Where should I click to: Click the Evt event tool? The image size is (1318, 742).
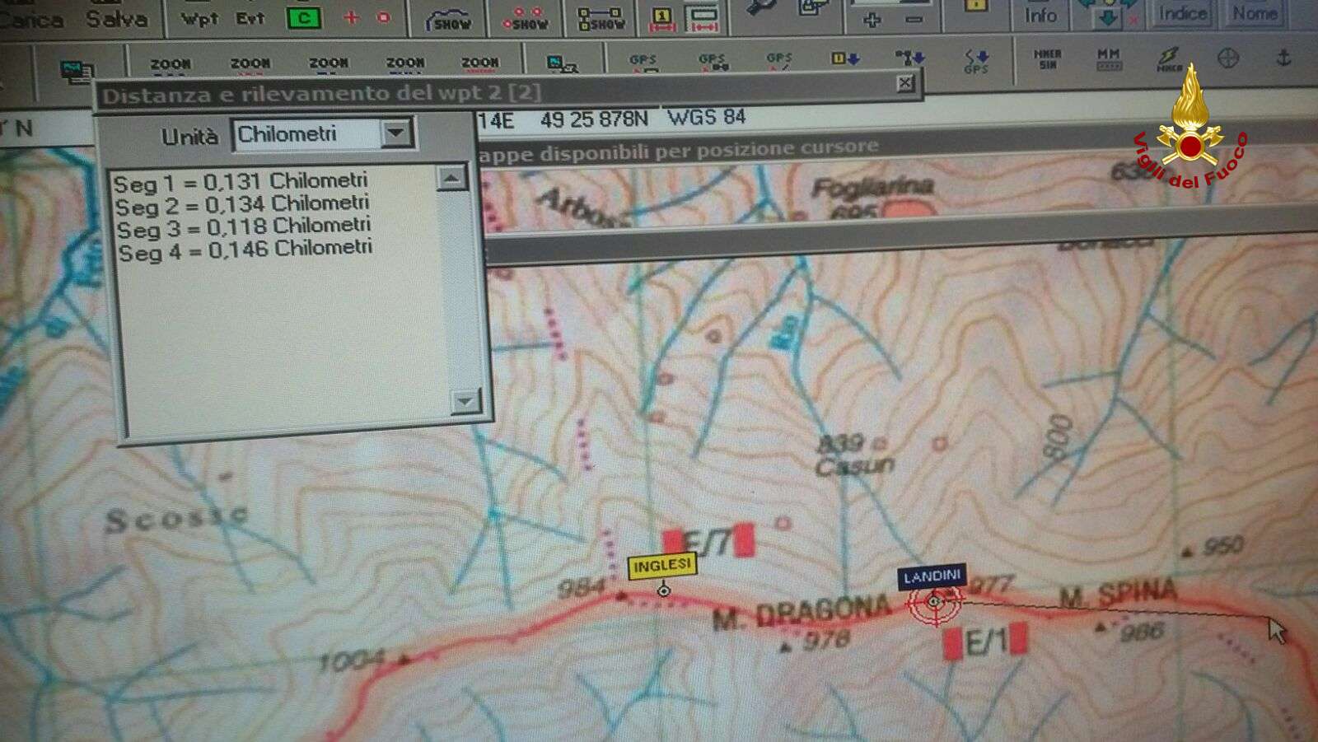click(x=250, y=18)
